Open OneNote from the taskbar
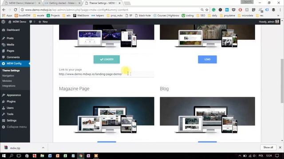Viewport: 284px width, 159px height. [x=88, y=155]
